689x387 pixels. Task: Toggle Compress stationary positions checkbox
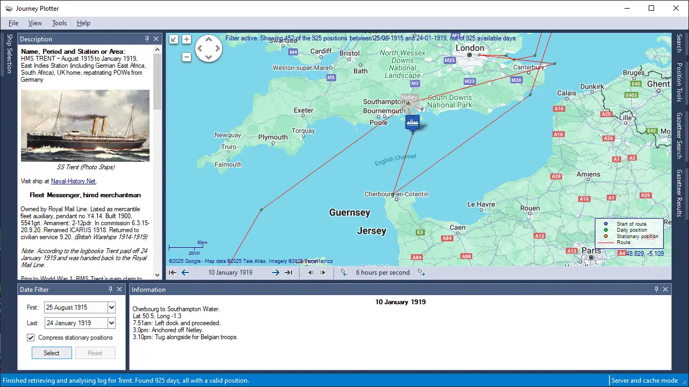[31, 338]
